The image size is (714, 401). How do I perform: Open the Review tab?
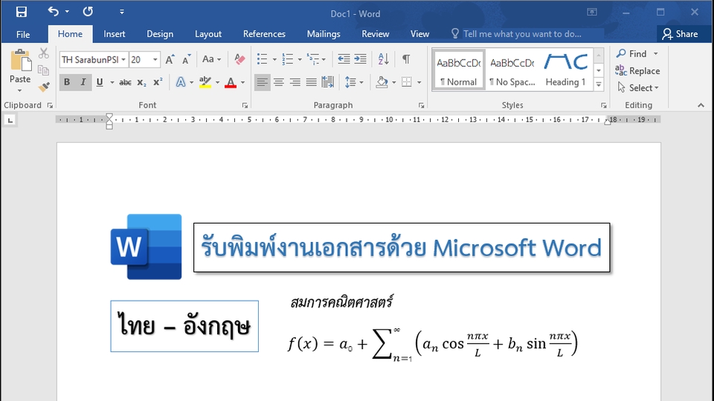point(375,34)
